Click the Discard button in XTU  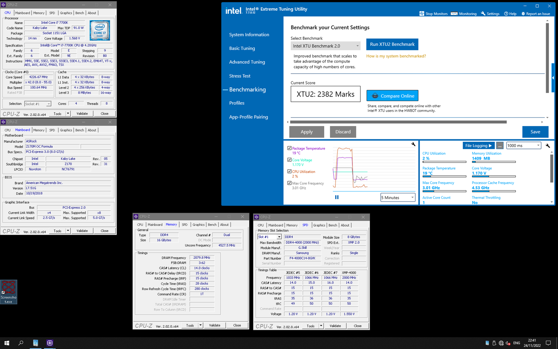pyautogui.click(x=343, y=132)
